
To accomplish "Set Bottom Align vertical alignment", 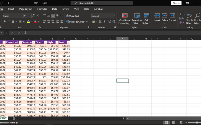I will pos(53,16).
